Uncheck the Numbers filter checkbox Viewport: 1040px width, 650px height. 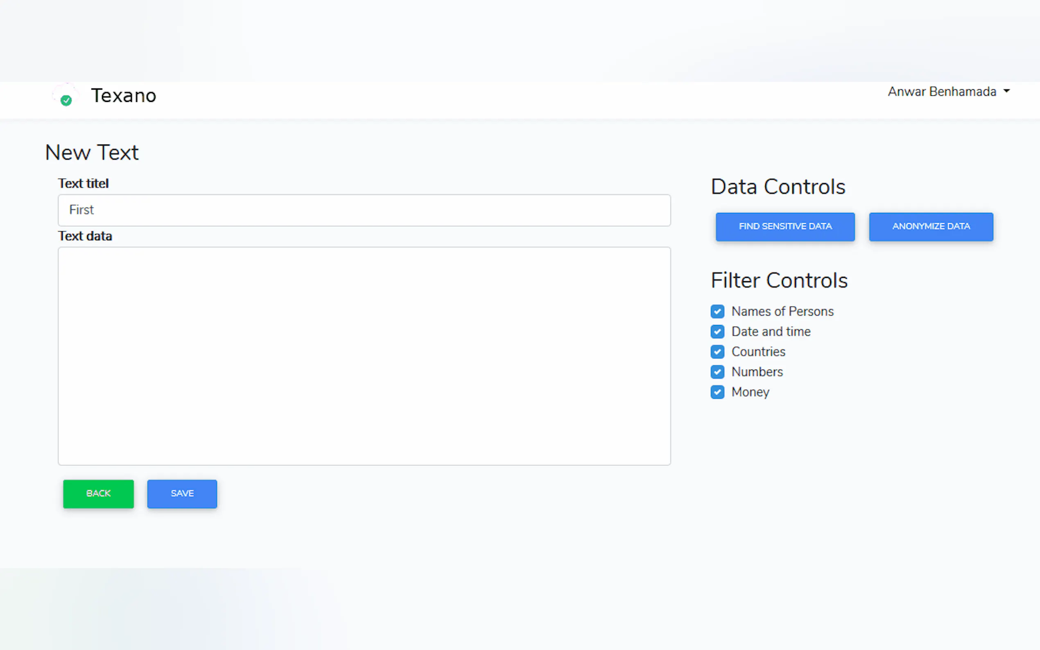click(x=717, y=372)
